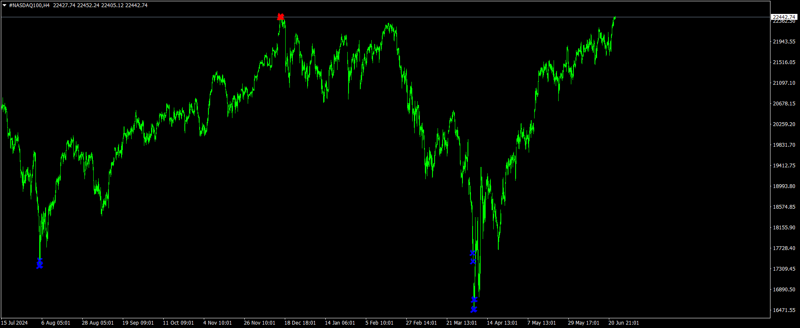Click the 20 Jun 21:01 time label
800x328 pixels.
tap(624, 323)
